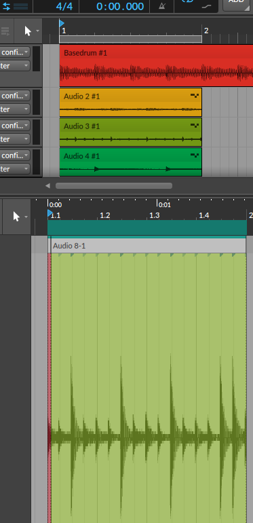The height and width of the screenshot is (523, 253).
Task: Open the arranger tool dropdown arrow
Action: click(37, 31)
